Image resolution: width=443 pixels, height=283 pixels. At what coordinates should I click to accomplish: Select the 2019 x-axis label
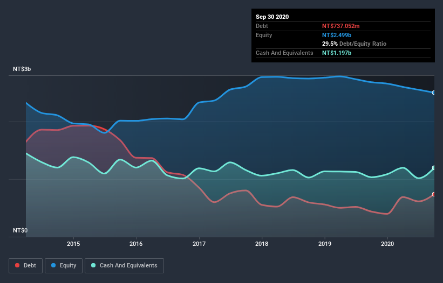coord(325,244)
